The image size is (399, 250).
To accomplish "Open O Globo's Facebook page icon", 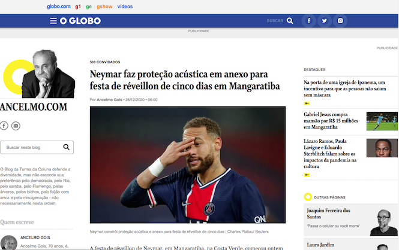I will point(309,21).
